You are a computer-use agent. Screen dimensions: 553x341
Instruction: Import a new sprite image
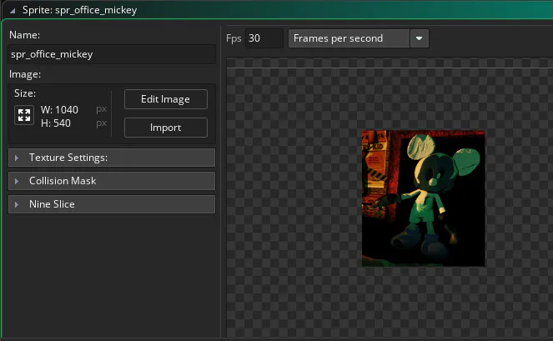tap(166, 128)
